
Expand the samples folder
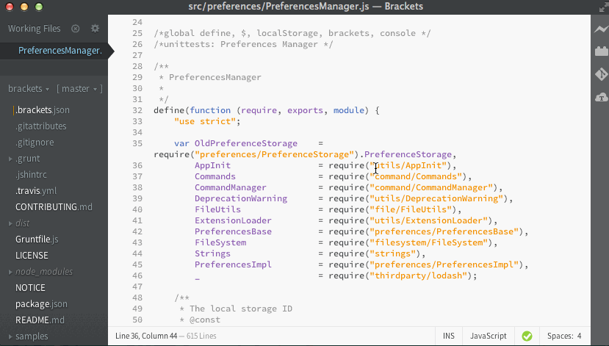pos(31,336)
